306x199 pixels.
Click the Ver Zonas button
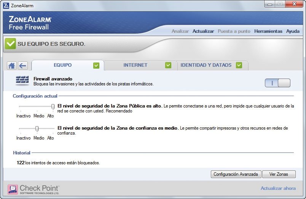[279, 174]
